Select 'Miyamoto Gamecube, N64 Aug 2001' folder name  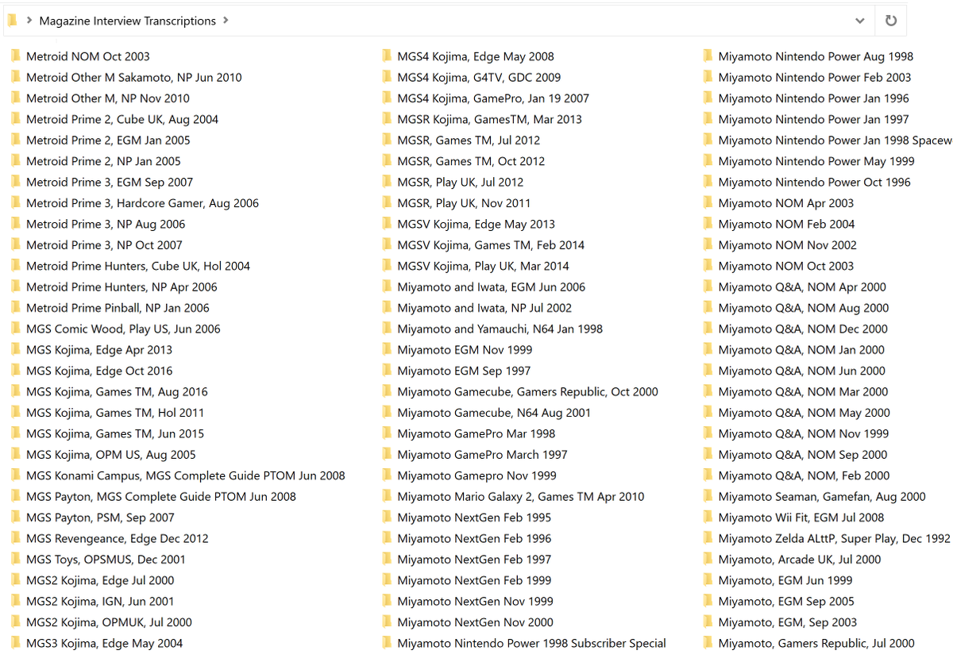coord(494,413)
